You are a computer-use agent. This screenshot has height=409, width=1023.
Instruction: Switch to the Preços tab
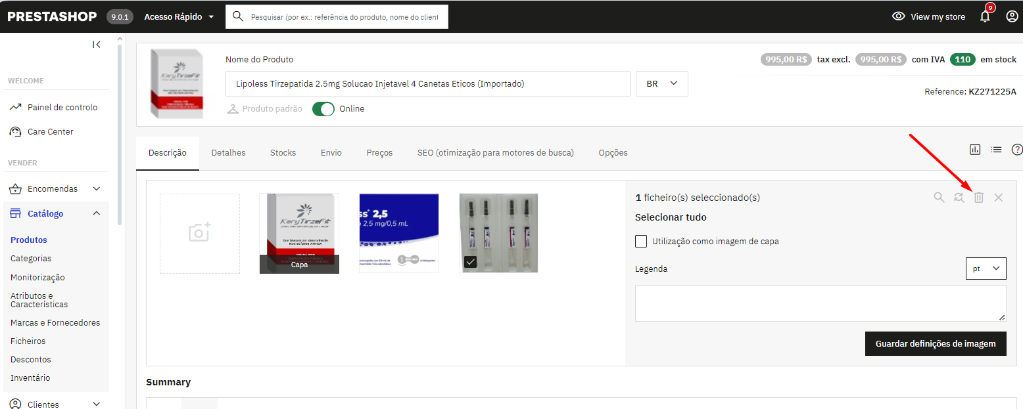379,153
